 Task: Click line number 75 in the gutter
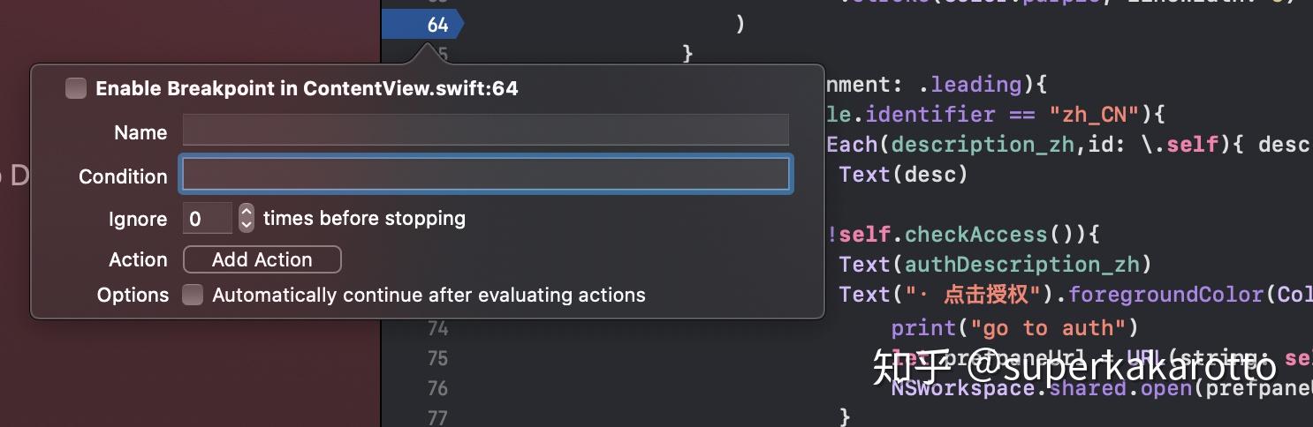pos(437,358)
